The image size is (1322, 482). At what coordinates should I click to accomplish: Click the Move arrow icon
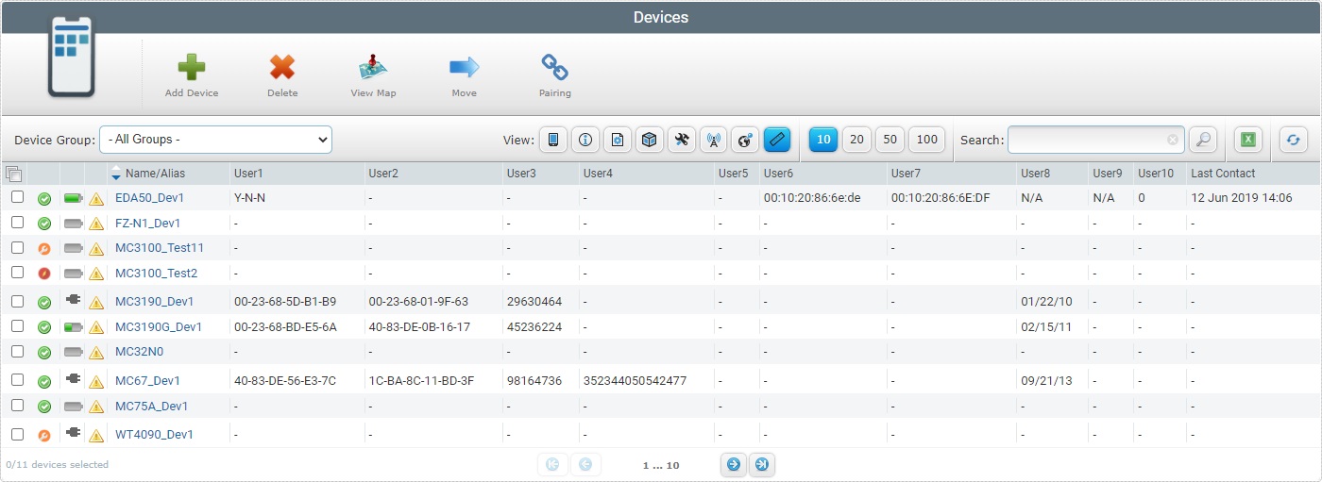tap(464, 67)
